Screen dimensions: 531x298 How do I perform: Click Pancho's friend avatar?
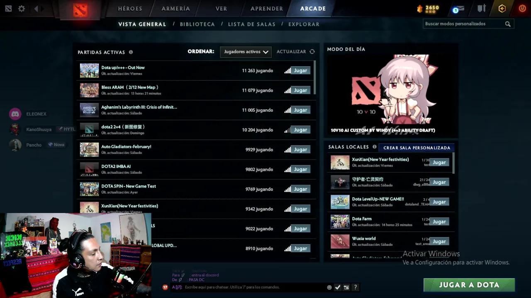15,145
